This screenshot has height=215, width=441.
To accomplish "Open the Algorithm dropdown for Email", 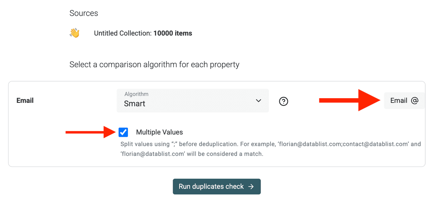I will [x=193, y=100].
